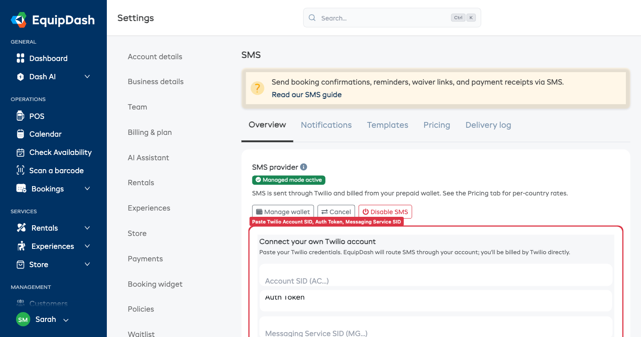Image resolution: width=641 pixels, height=337 pixels.
Task: Click the Store bag icon
Action: [x=20, y=264]
